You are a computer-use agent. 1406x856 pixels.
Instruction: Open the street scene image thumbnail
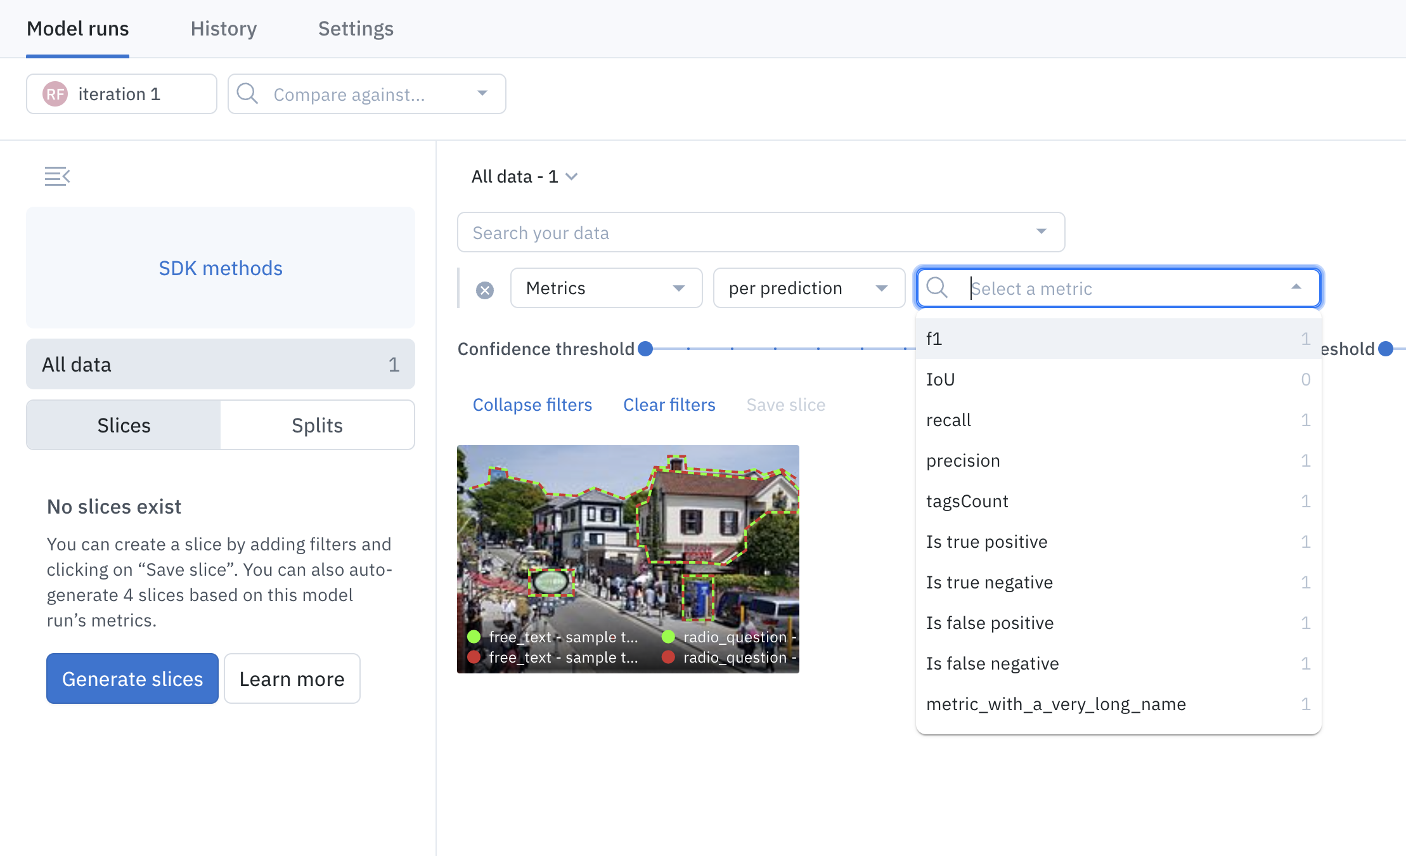(x=628, y=545)
